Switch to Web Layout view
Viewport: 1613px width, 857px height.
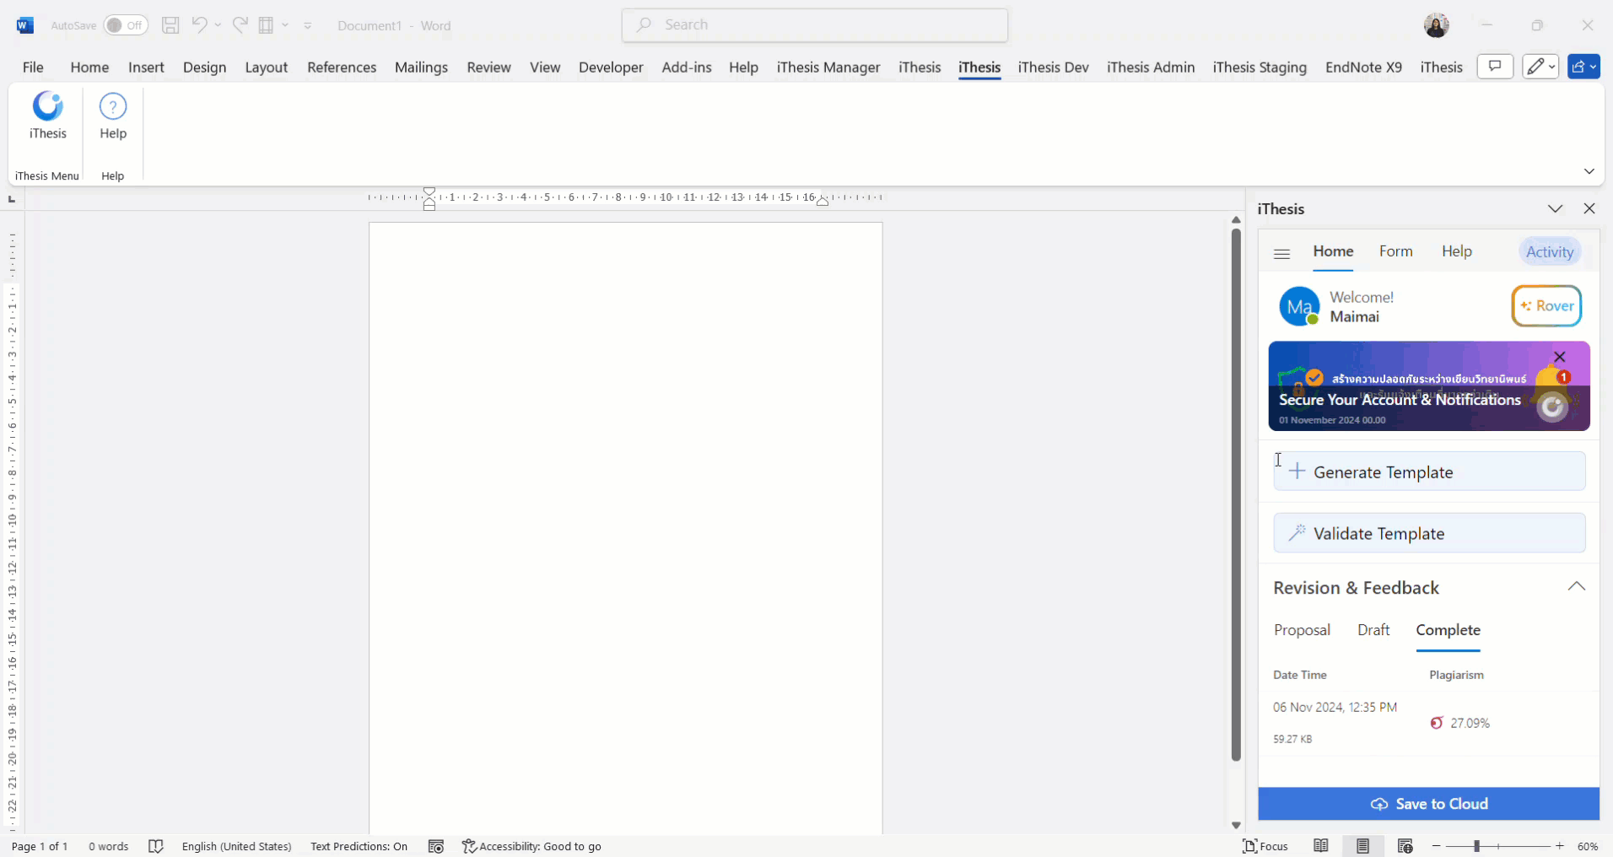(1405, 846)
